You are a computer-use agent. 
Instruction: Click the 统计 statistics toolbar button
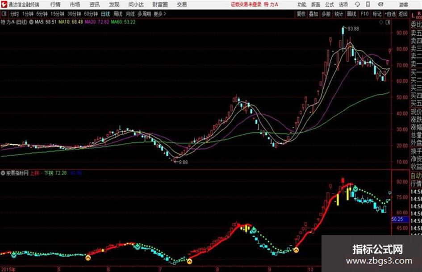coord(338,14)
